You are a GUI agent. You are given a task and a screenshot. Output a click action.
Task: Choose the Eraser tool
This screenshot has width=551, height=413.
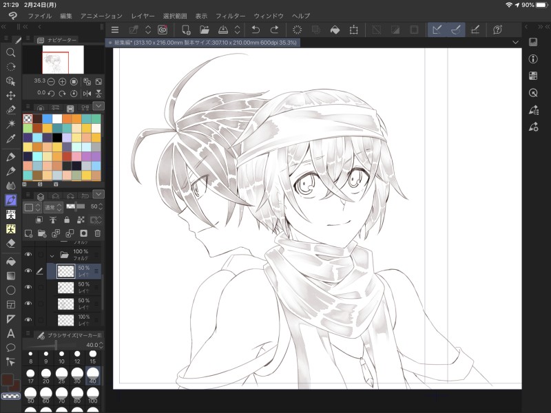point(10,243)
